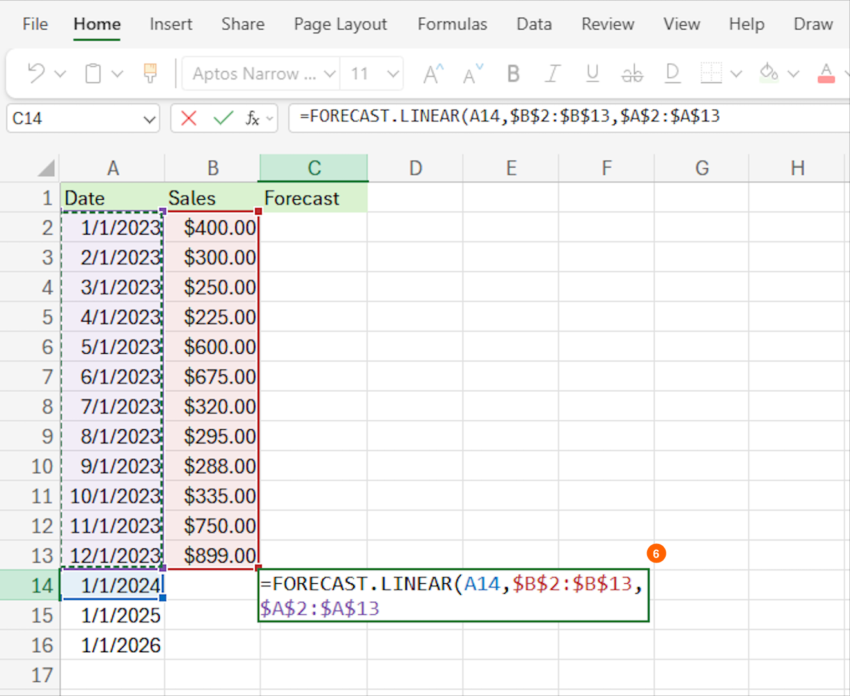This screenshot has height=696, width=850.
Task: Click the Borders icon
Action: [x=711, y=73]
